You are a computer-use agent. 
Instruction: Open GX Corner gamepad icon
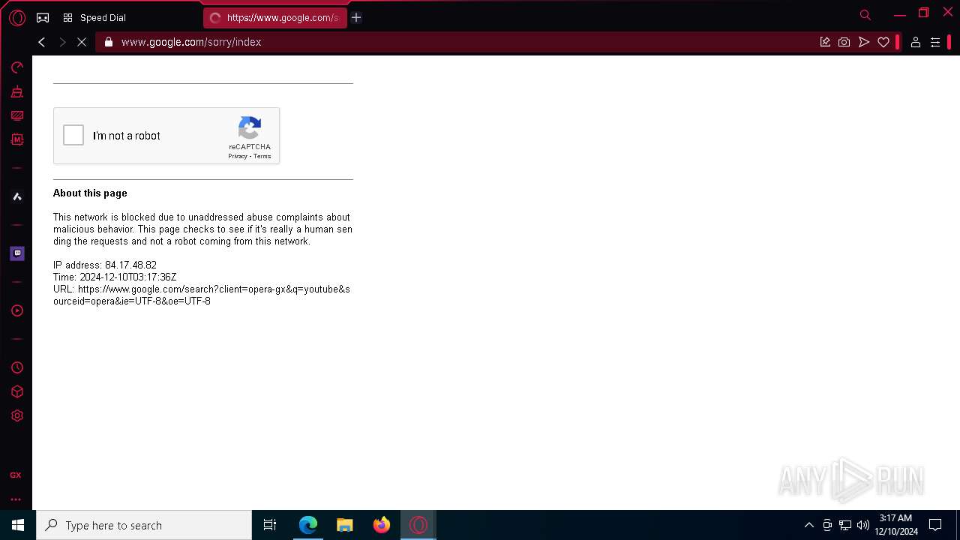point(43,18)
